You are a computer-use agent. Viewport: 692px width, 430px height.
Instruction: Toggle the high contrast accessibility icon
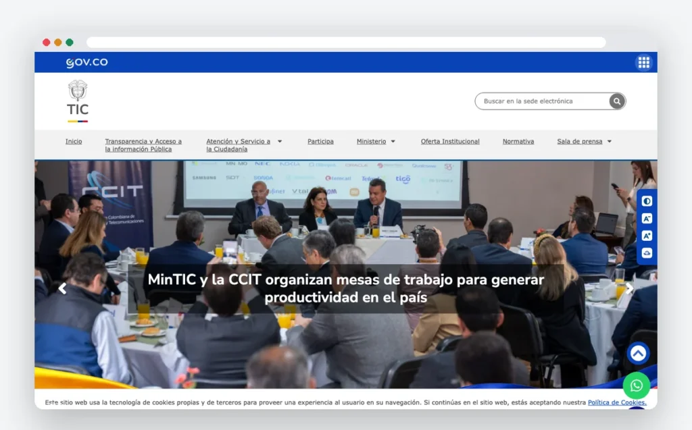(647, 202)
